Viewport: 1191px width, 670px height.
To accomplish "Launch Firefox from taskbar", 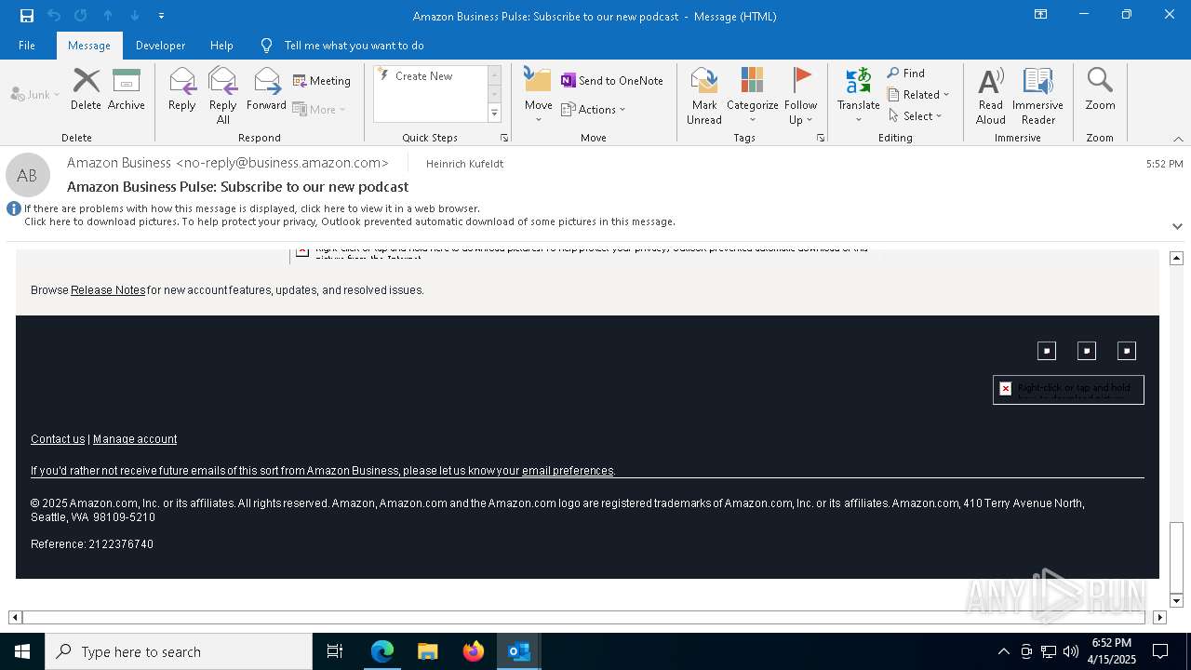I will pos(474,651).
